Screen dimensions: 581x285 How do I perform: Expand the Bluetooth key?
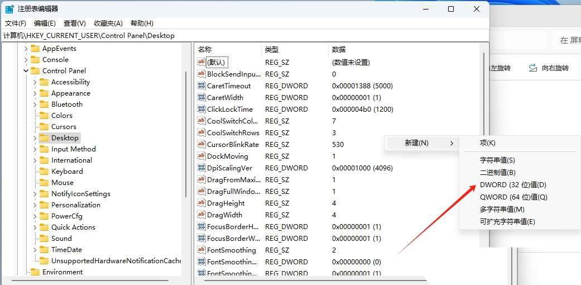pos(35,104)
